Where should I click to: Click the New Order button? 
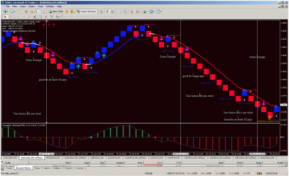point(56,12)
